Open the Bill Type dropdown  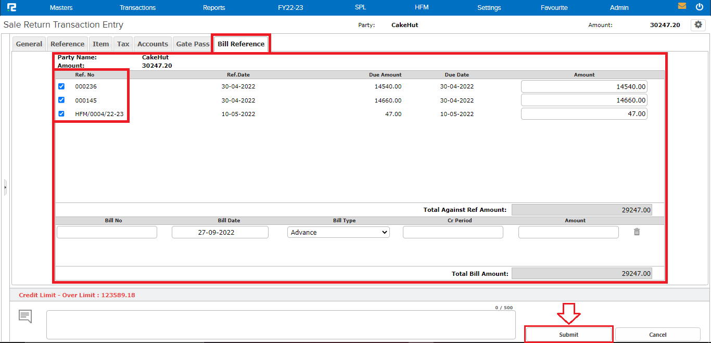click(338, 233)
